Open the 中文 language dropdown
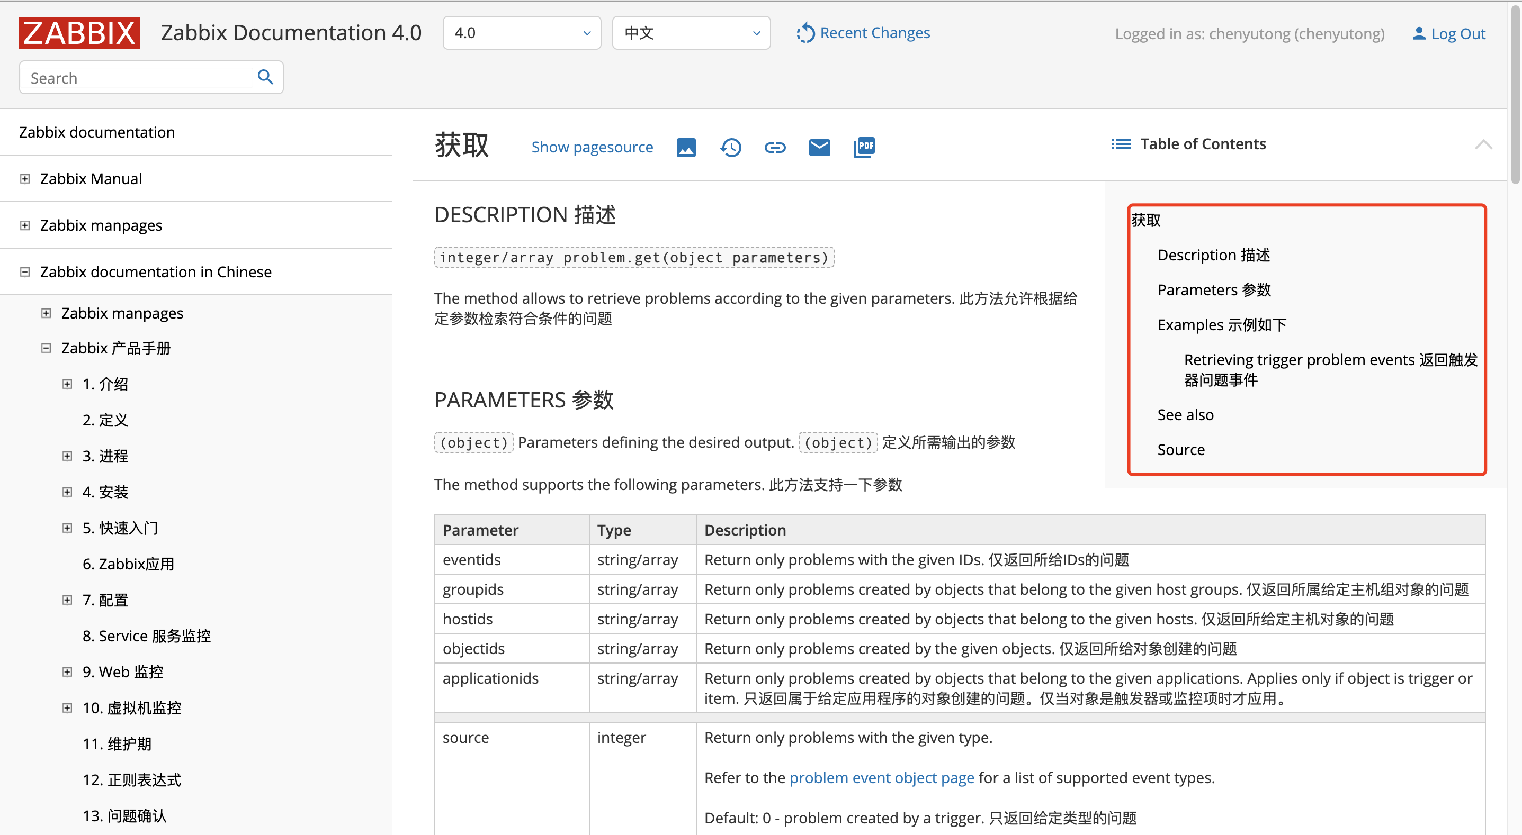This screenshot has height=835, width=1522. coord(691,33)
